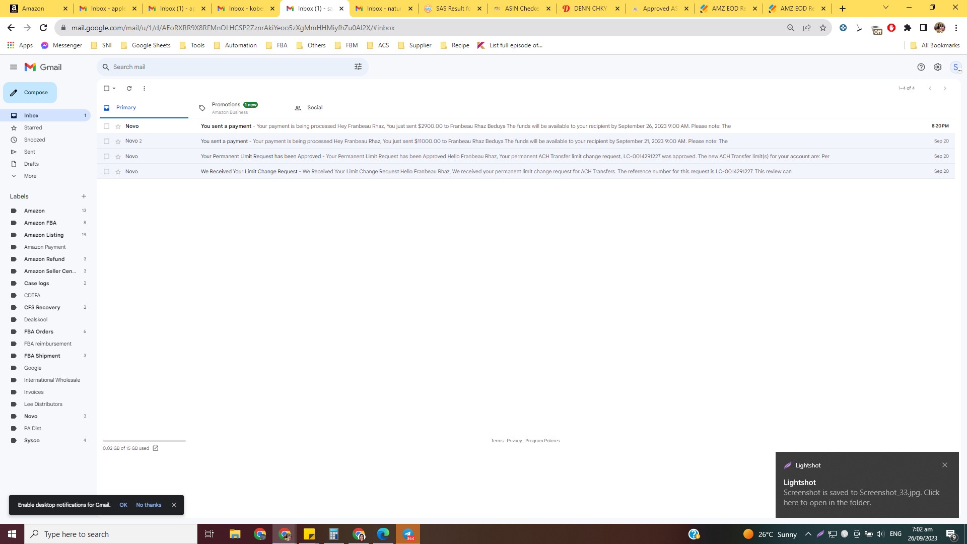Open the Google Sheets bookmarks folder
The image size is (967, 544).
click(x=146, y=45)
